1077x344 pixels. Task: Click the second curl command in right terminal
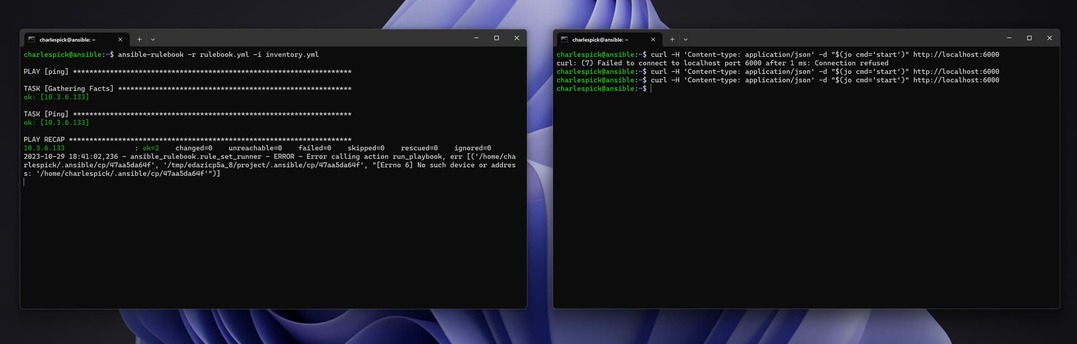tap(825, 71)
